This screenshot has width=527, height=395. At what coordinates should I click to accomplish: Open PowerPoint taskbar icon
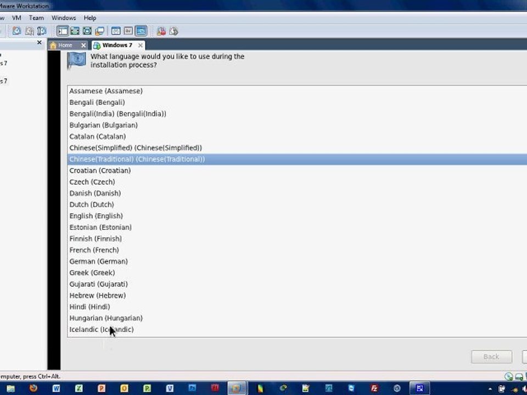coord(102,388)
